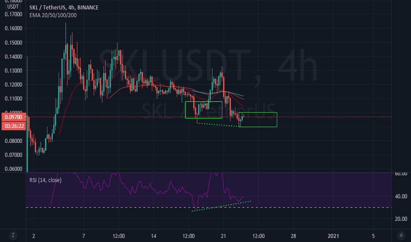Click the countdown timer 03:26:22
The height and width of the screenshot is (242, 411).
[14, 126]
